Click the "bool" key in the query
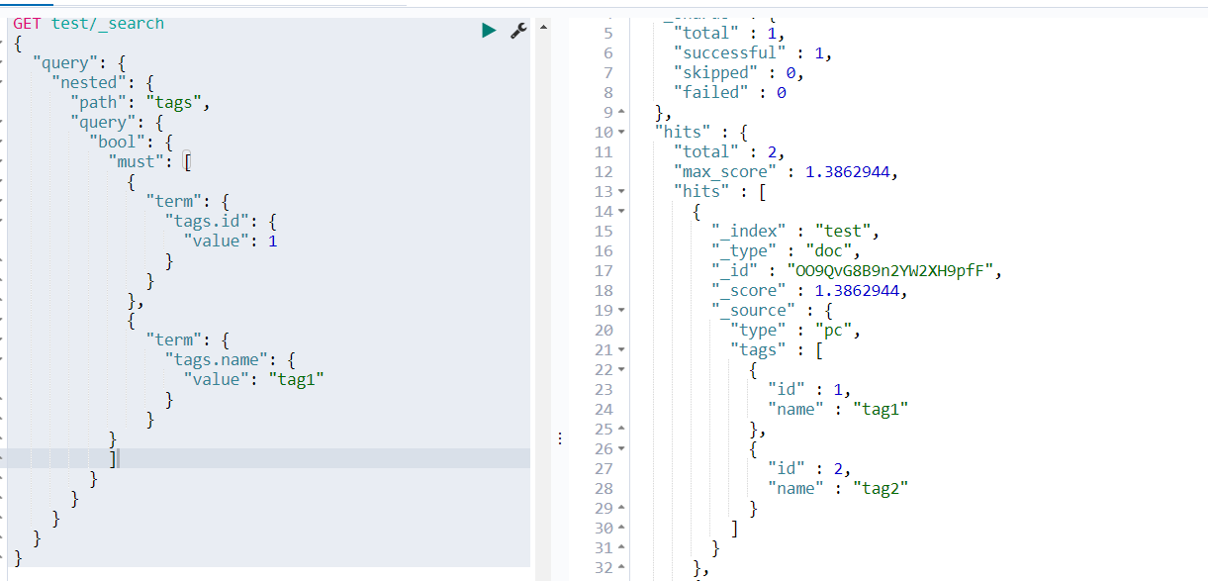1208x581 pixels. 119,142
